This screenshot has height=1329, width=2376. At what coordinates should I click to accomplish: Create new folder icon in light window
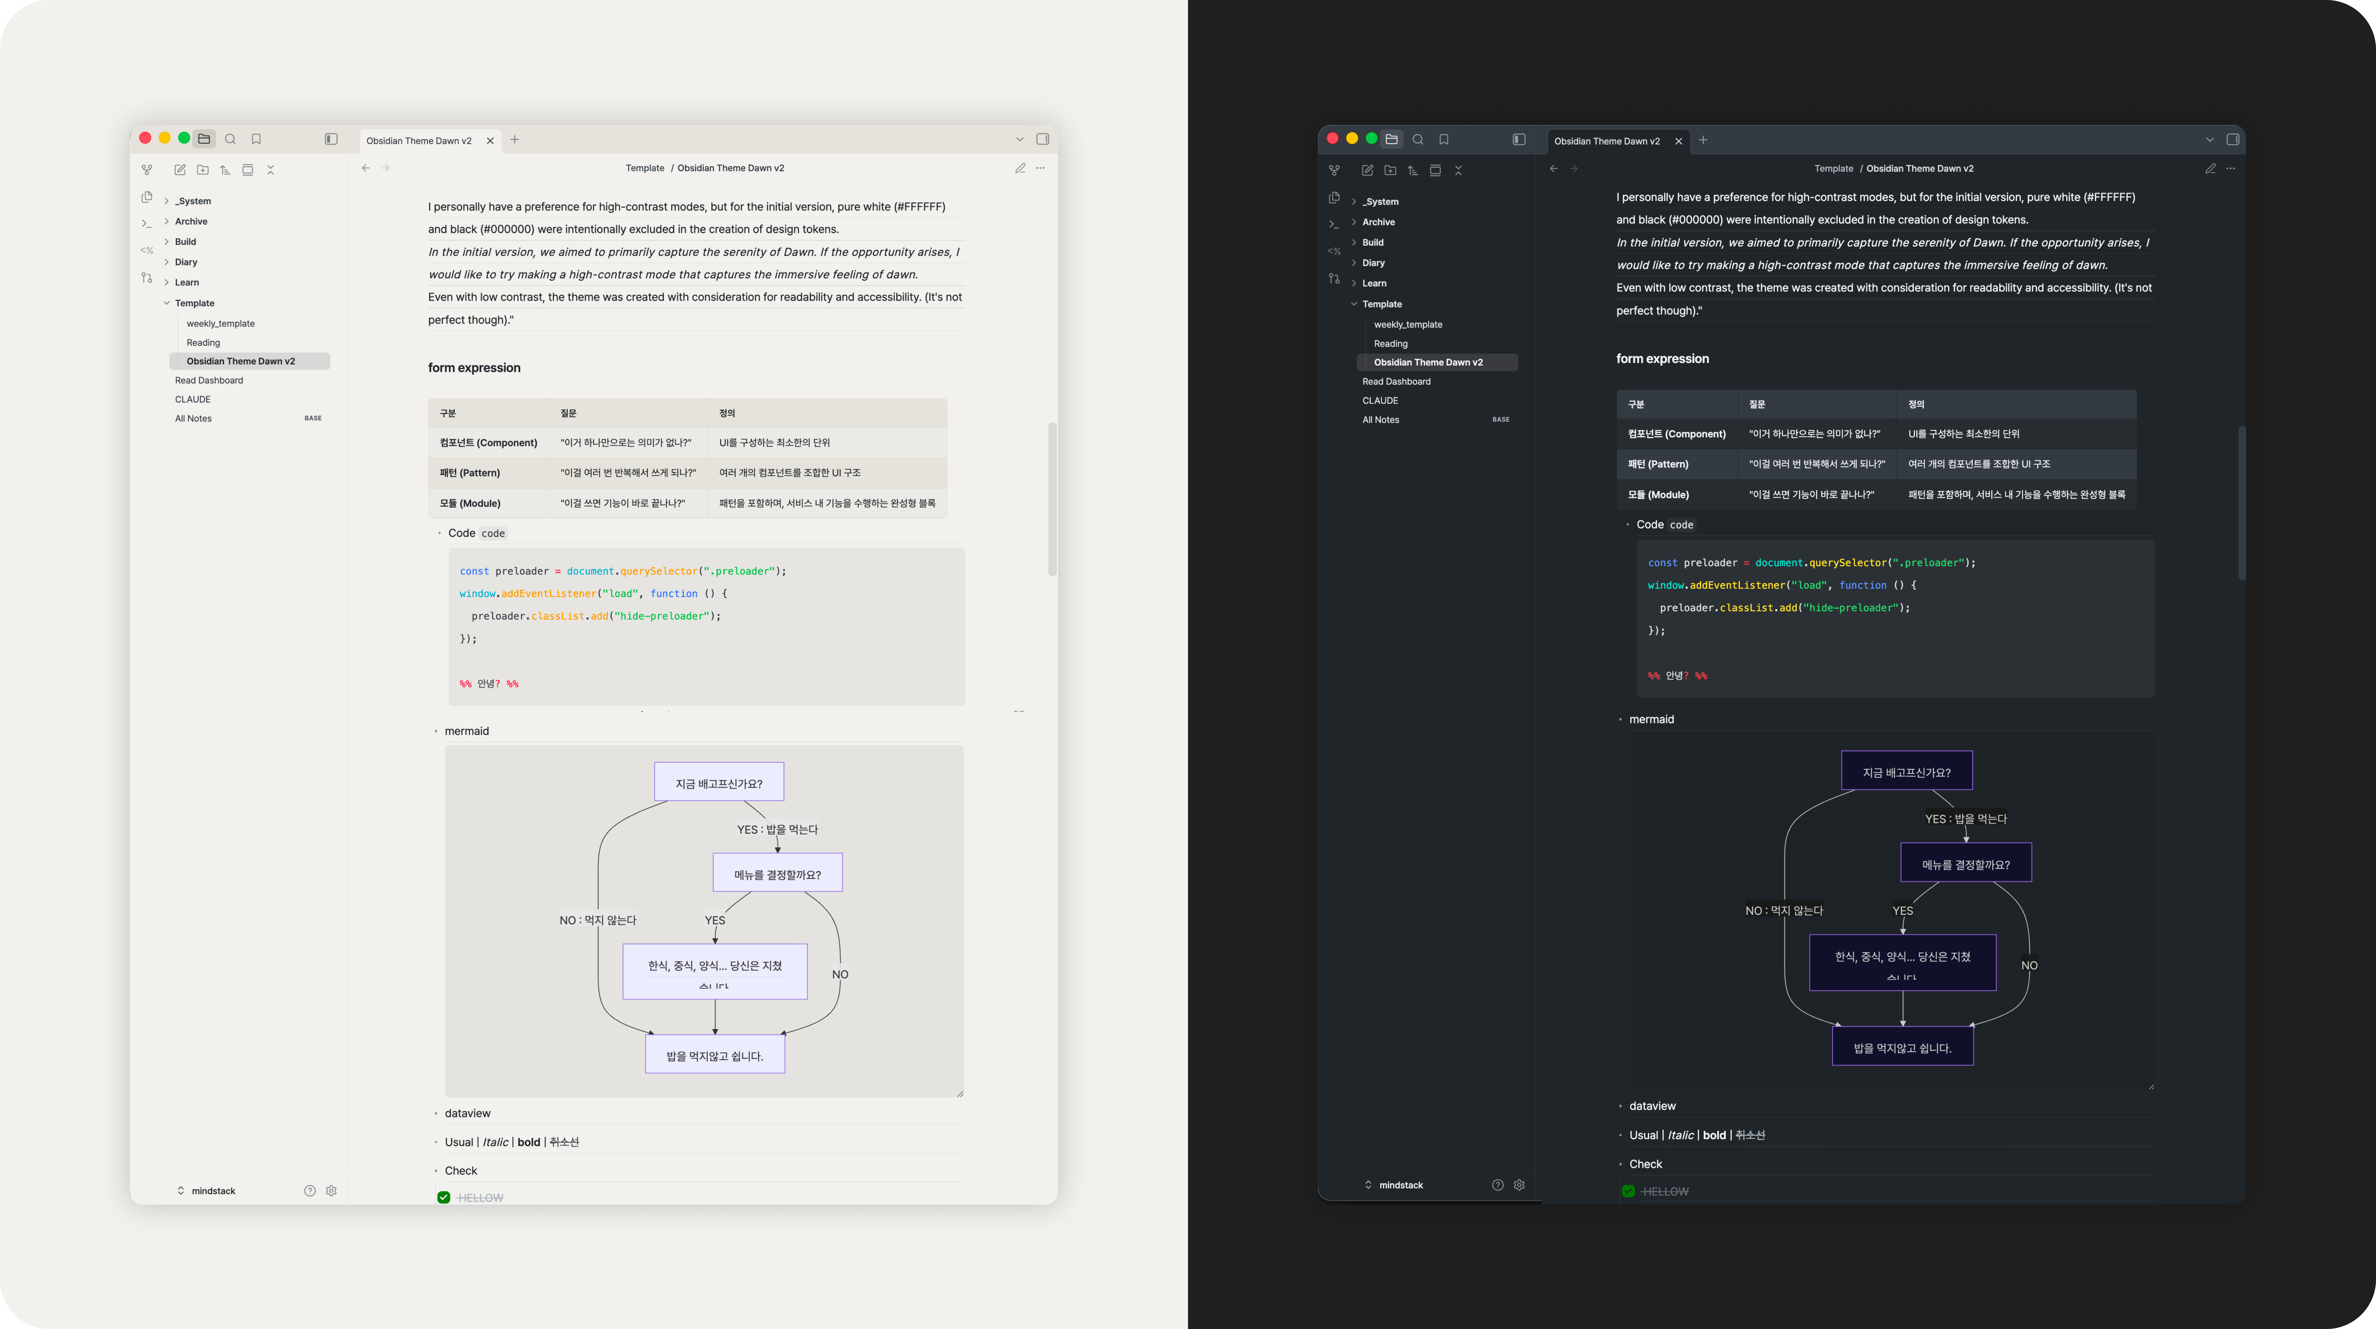(203, 170)
